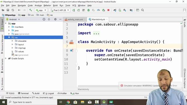This screenshot has width=187, height=105.
Task: Hide the Project panel with minus icon
Action: (x=60, y=19)
